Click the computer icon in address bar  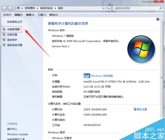click(x=18, y=8)
